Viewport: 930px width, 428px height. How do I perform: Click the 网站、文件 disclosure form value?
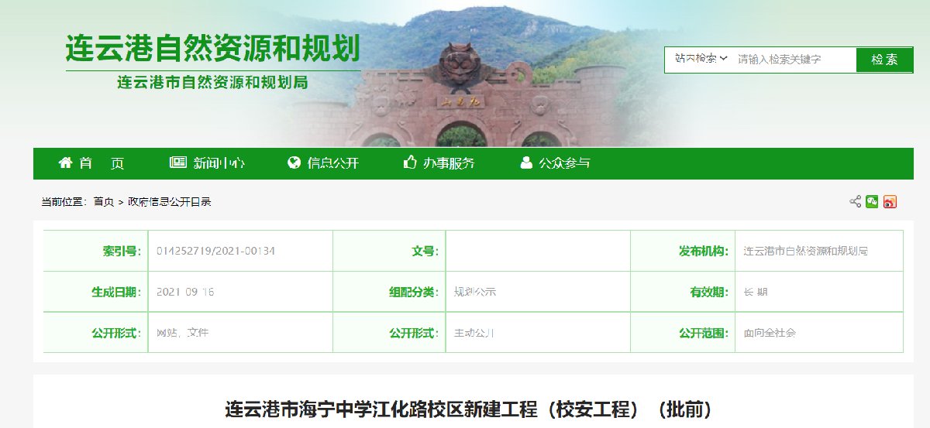click(x=182, y=333)
